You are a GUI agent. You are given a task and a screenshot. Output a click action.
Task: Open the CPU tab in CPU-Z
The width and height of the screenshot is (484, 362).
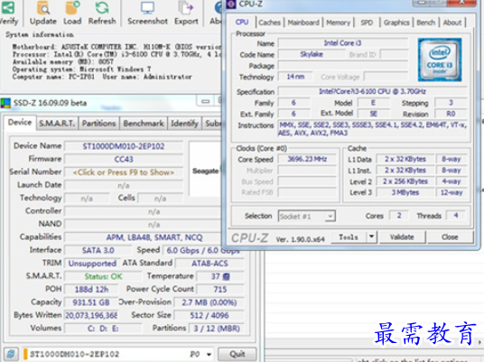[242, 23]
